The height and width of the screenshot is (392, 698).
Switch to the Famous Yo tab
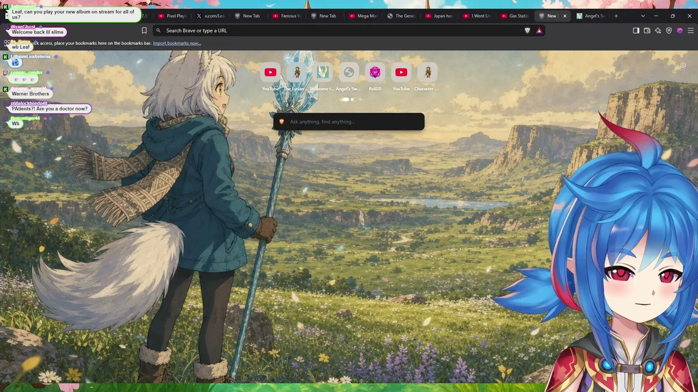tap(286, 16)
